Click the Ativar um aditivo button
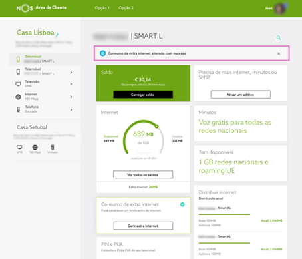The height and width of the screenshot is (259, 302). coord(241,95)
